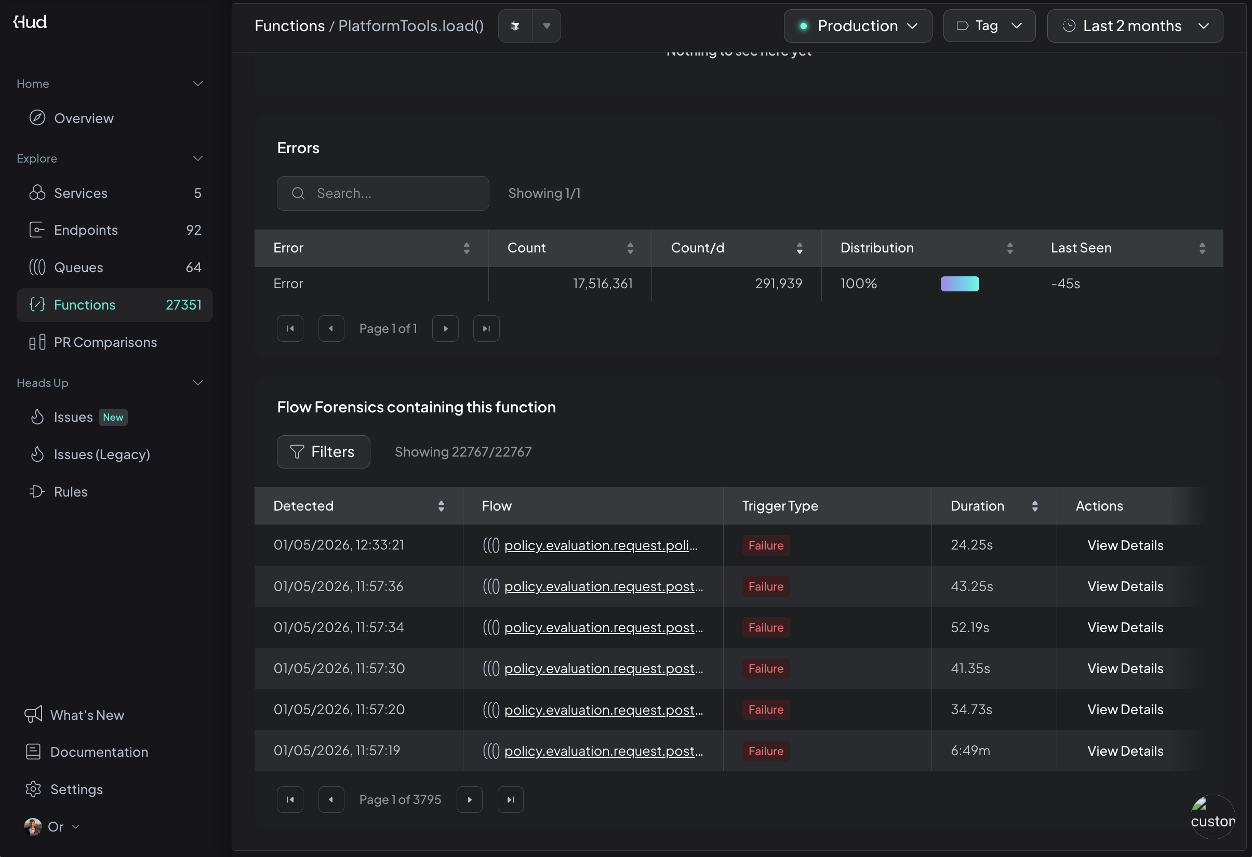1252x857 pixels.
Task: View Details of the 6:49m flow
Action: 1125,751
